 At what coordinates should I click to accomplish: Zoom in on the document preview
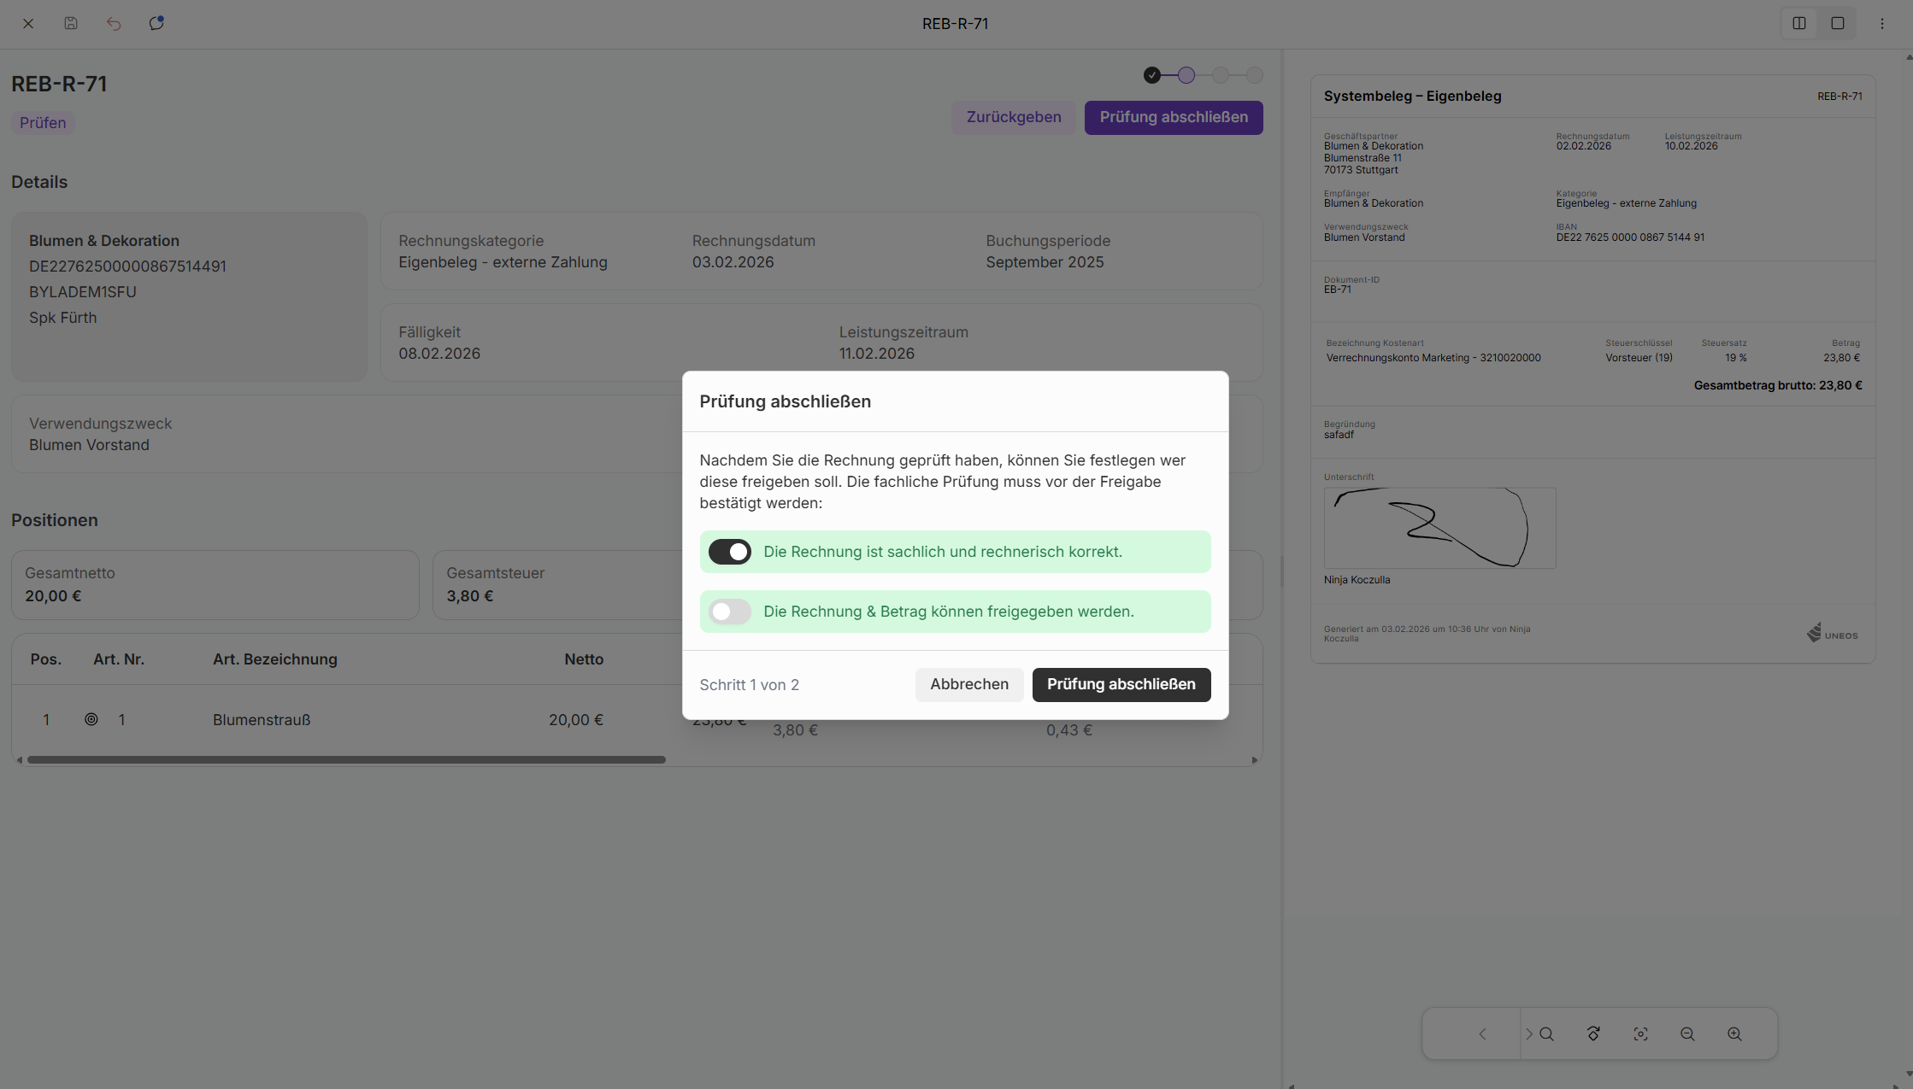click(x=1734, y=1034)
